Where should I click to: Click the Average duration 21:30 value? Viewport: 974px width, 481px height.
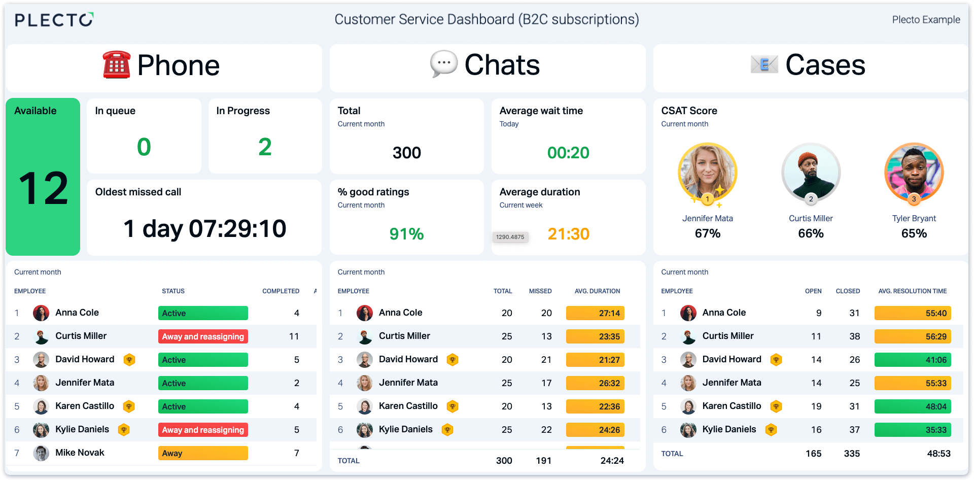(x=568, y=234)
